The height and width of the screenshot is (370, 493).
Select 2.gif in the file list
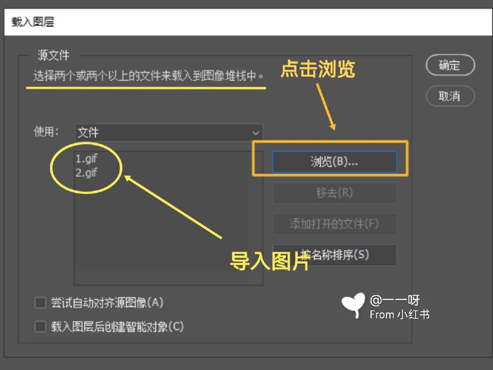point(86,173)
